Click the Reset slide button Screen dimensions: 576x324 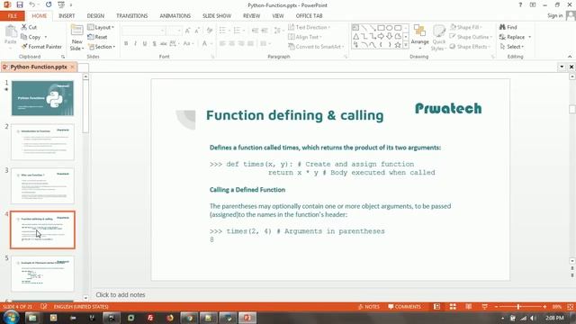pyautogui.click(x=98, y=37)
